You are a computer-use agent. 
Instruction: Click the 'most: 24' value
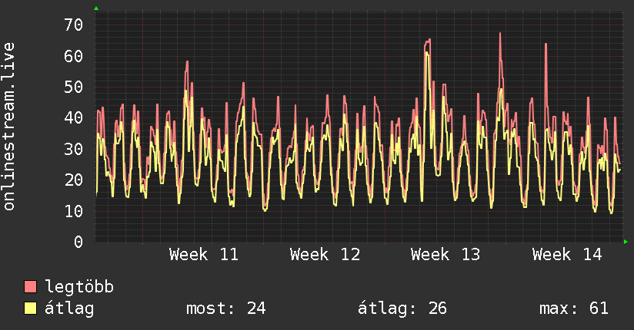pyautogui.click(x=225, y=309)
